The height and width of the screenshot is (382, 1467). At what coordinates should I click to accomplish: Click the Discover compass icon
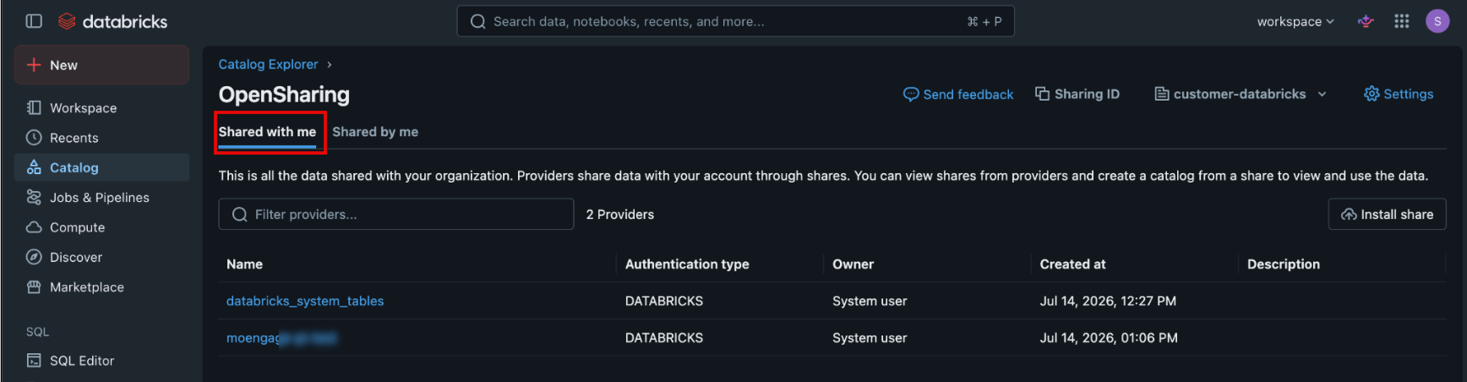34,257
